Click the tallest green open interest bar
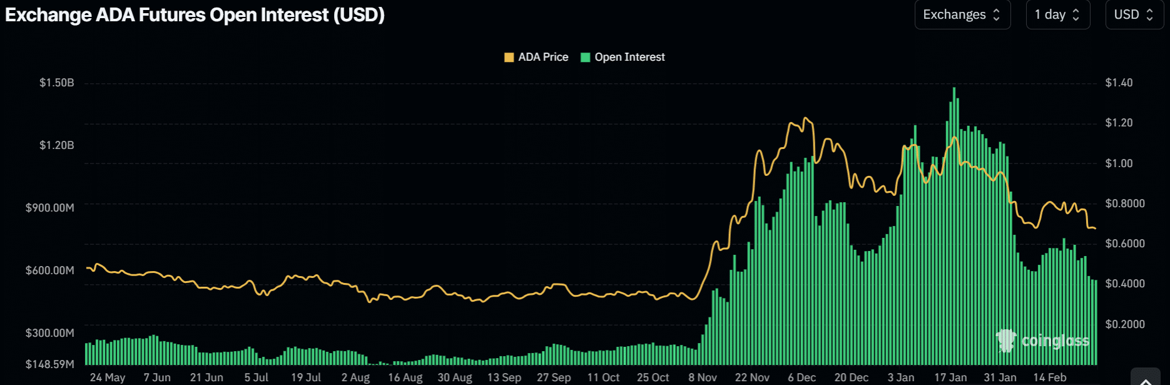 tap(954, 225)
